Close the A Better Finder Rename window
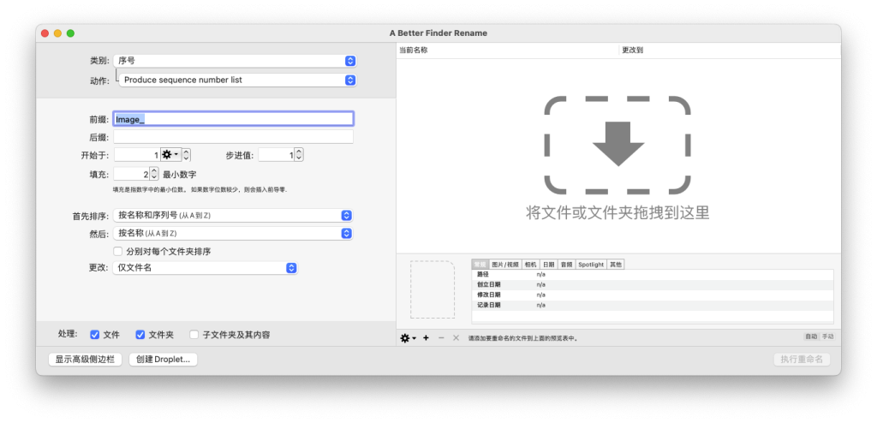 click(x=45, y=33)
